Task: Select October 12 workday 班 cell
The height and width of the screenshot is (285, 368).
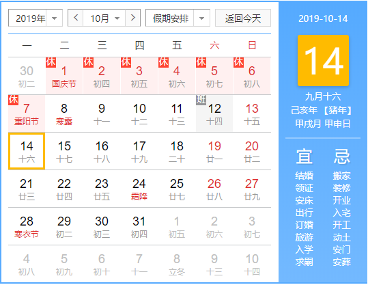Action: click(214, 113)
